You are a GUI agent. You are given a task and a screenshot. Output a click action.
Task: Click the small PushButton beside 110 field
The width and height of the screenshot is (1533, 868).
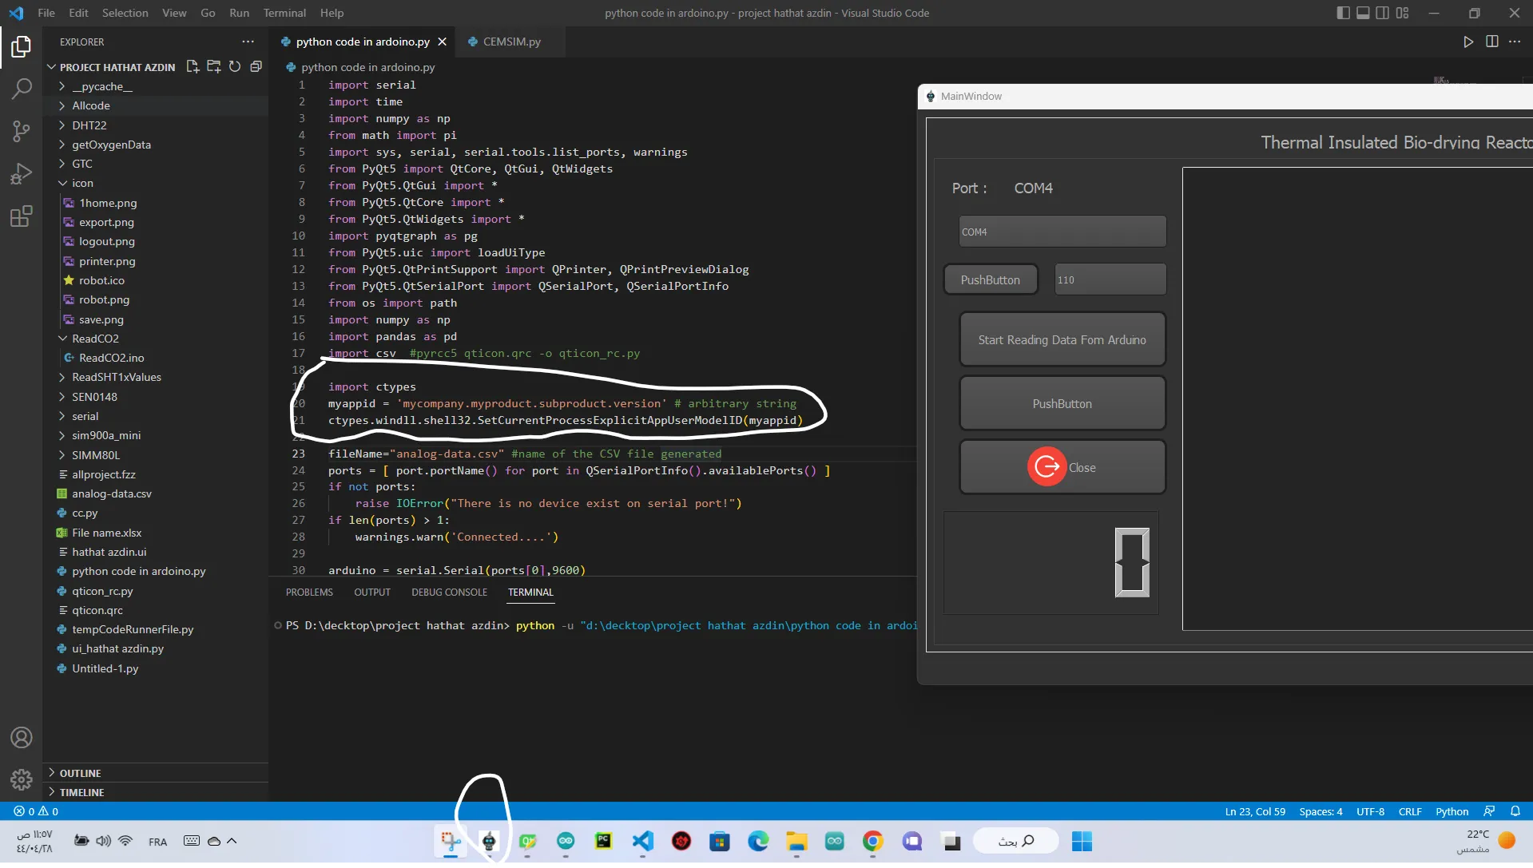[991, 280]
